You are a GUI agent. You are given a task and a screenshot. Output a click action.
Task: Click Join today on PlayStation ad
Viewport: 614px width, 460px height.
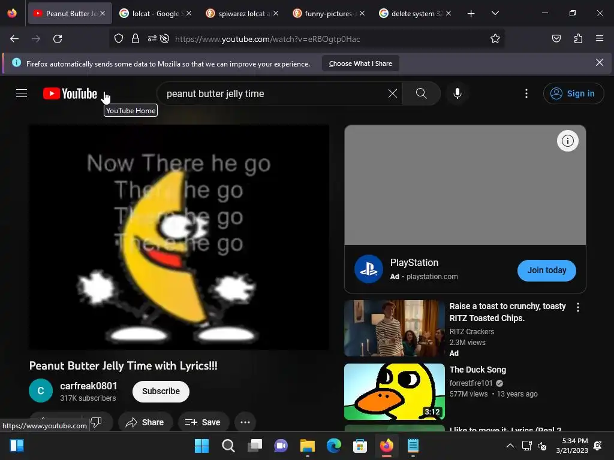547,270
